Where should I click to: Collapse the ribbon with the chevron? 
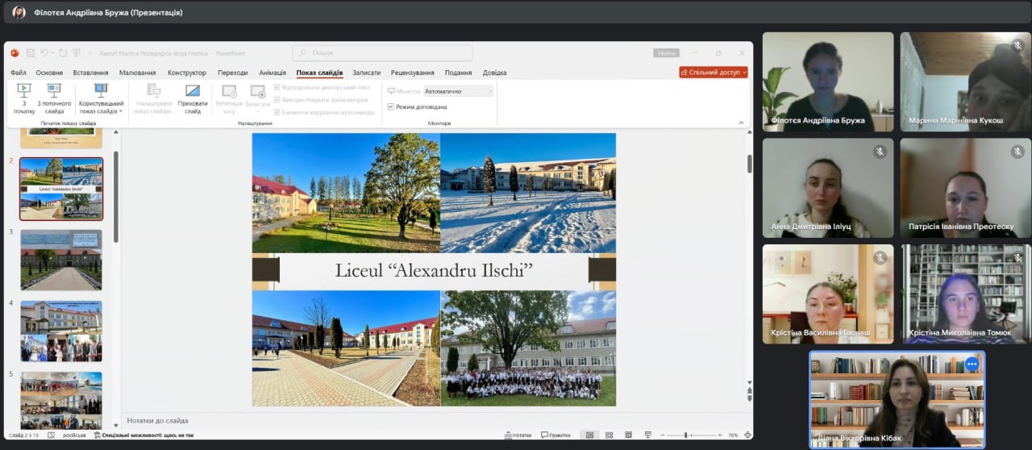pyautogui.click(x=741, y=123)
